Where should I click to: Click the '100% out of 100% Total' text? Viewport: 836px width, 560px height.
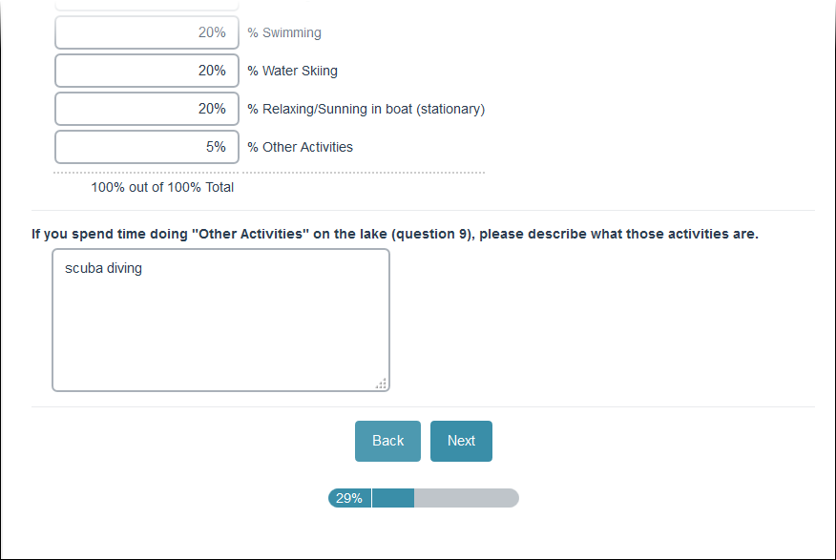tap(162, 187)
